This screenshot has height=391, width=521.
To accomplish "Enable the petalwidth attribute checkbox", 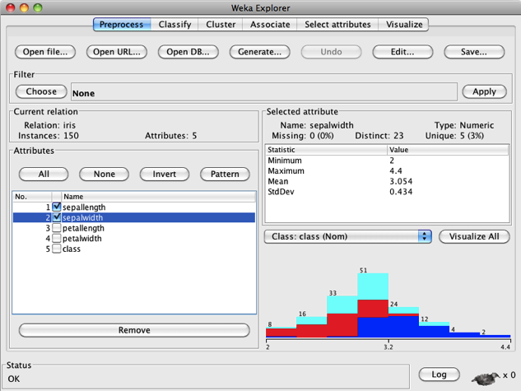I will [57, 239].
